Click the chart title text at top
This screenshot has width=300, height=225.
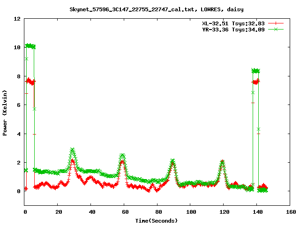pyautogui.click(x=156, y=9)
